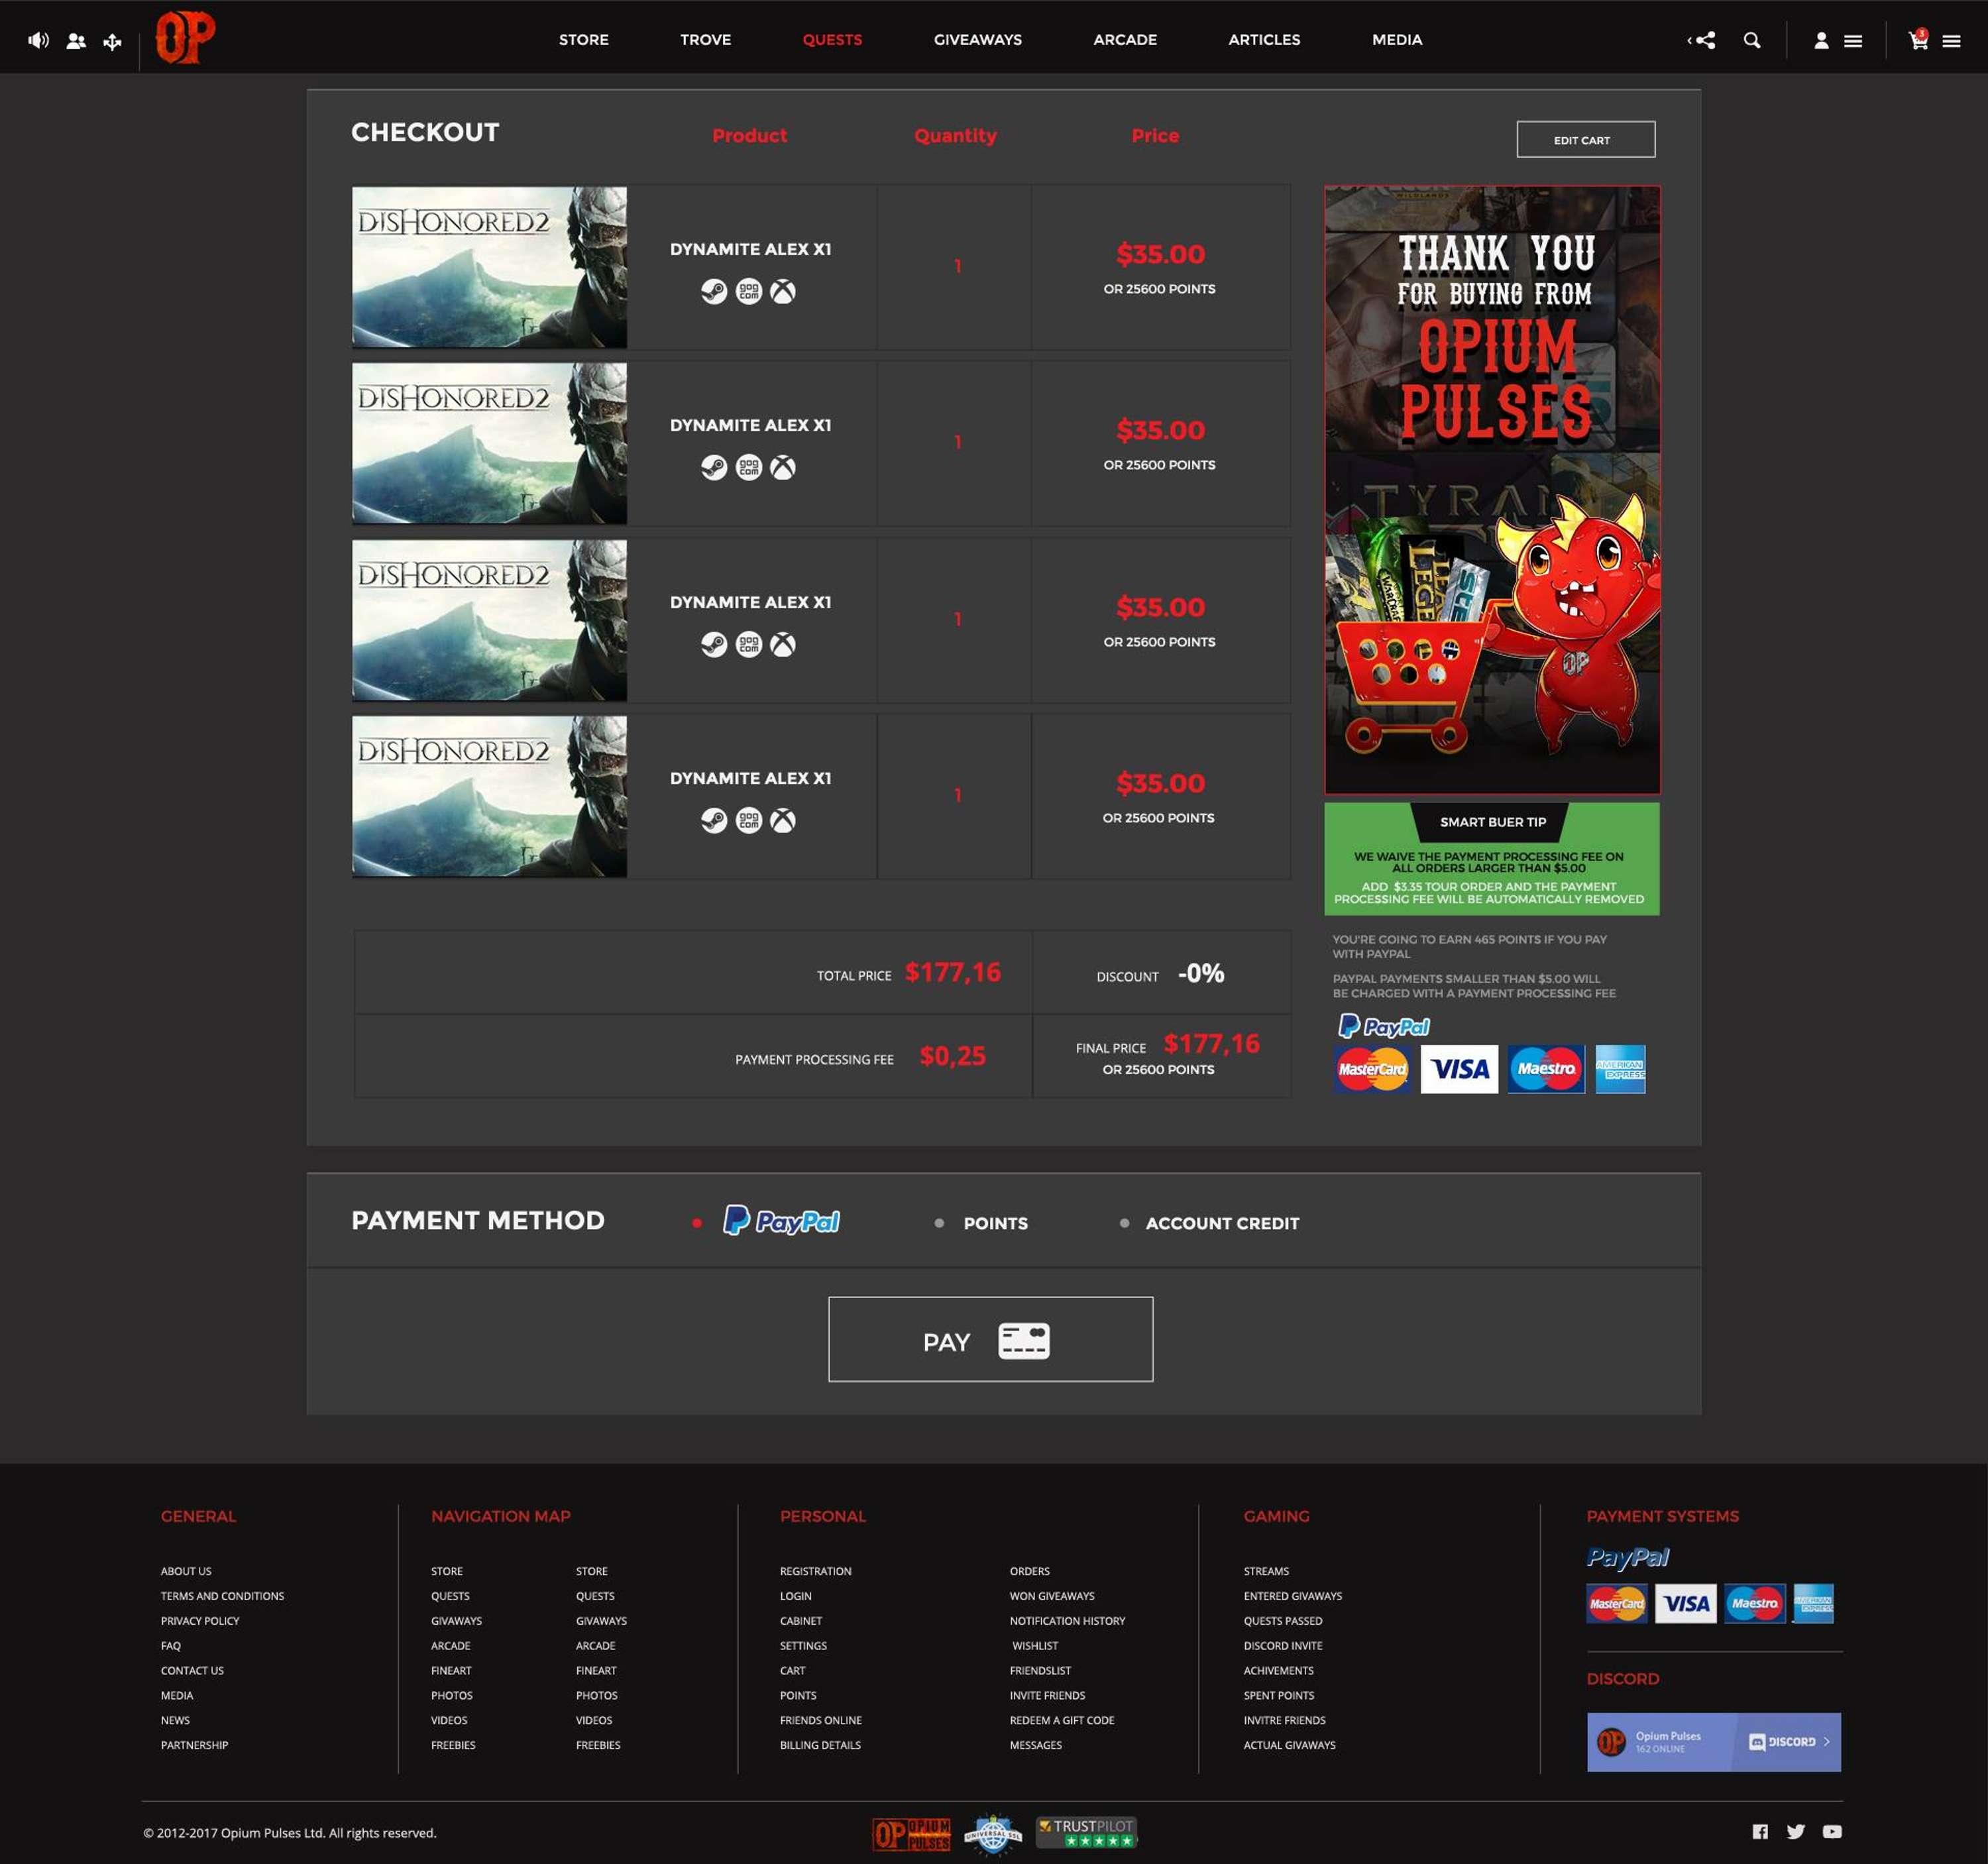The height and width of the screenshot is (1864, 1988).
Task: Click MasterCard logo beside checkout totals
Action: point(1372,1069)
